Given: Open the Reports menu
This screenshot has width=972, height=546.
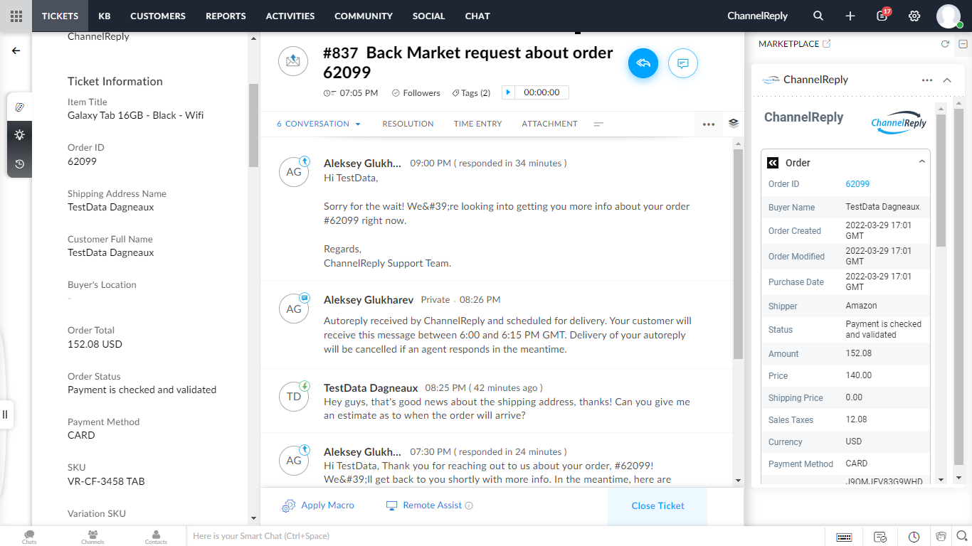Looking at the screenshot, I should pyautogui.click(x=226, y=16).
